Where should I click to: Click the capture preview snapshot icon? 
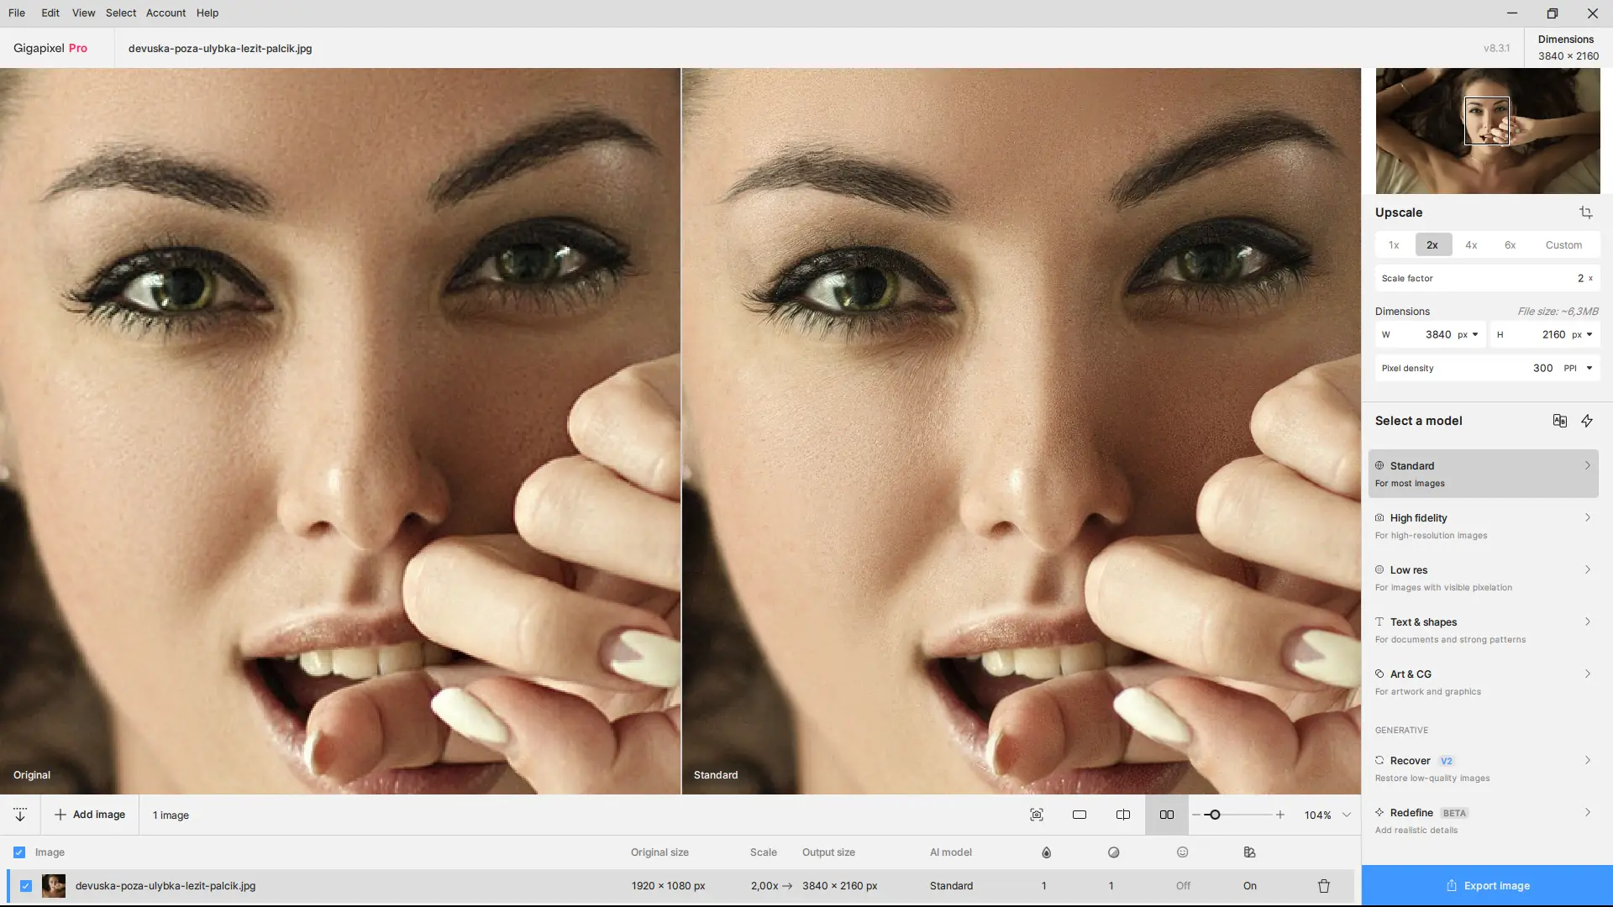tap(1037, 815)
